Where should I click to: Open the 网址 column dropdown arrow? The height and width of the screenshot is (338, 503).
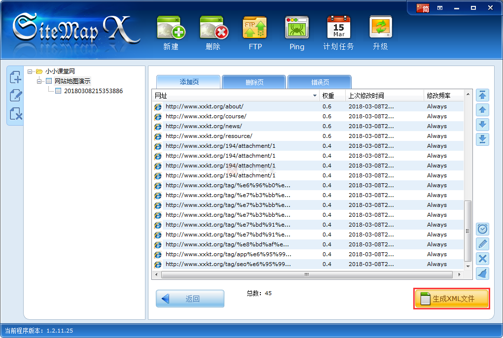click(315, 96)
